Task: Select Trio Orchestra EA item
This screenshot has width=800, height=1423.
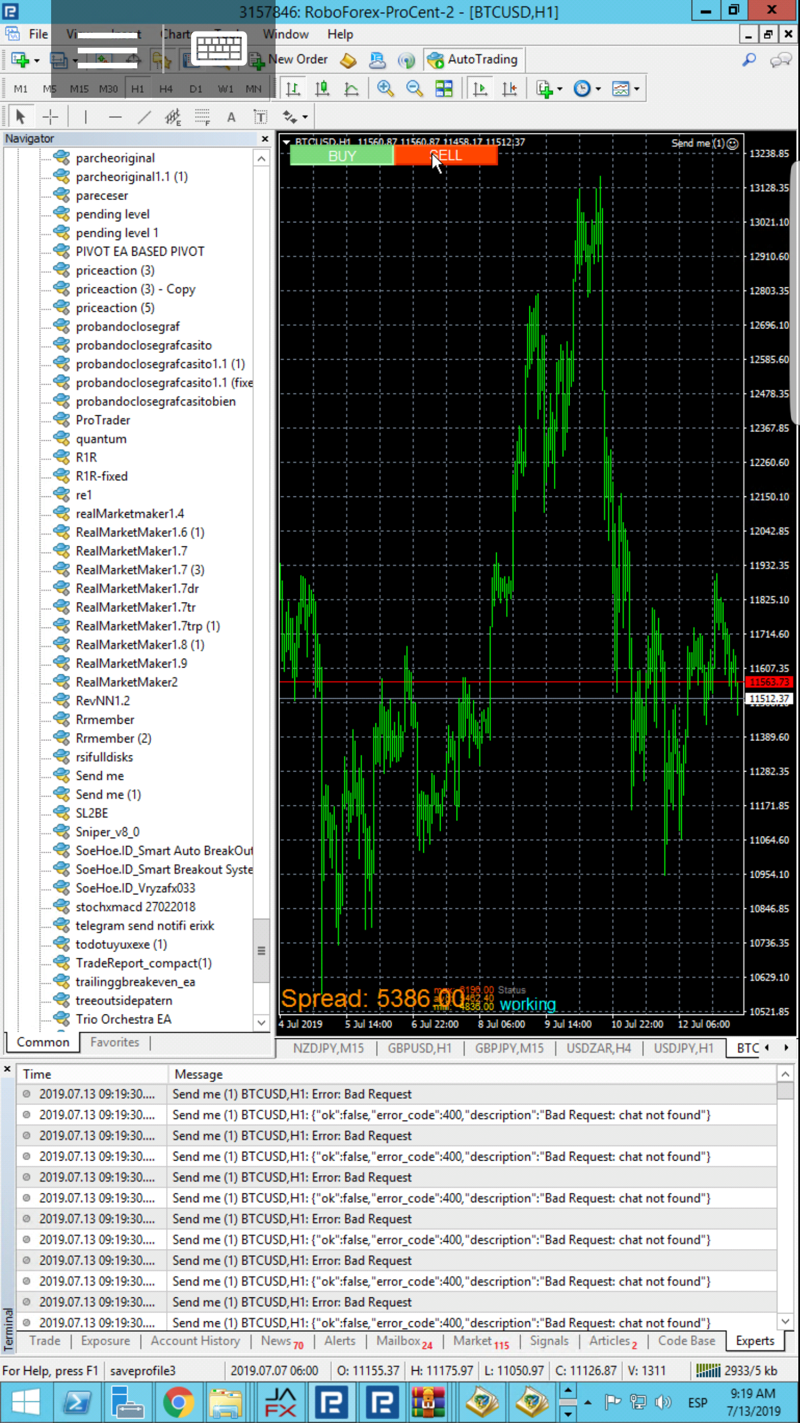Action: [123, 1019]
